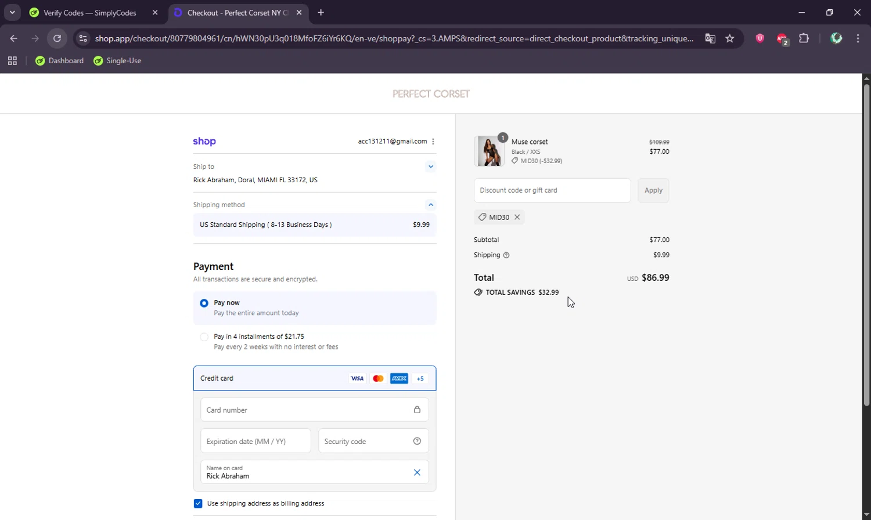Viewport: 871px width, 520px height.
Task: Open a new browser tab
Action: [321, 12]
